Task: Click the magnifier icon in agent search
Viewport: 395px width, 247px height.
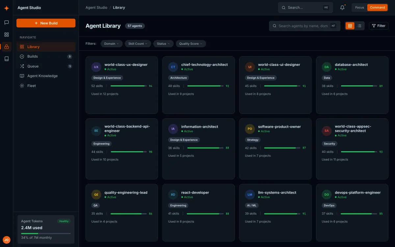Action: point(275,26)
